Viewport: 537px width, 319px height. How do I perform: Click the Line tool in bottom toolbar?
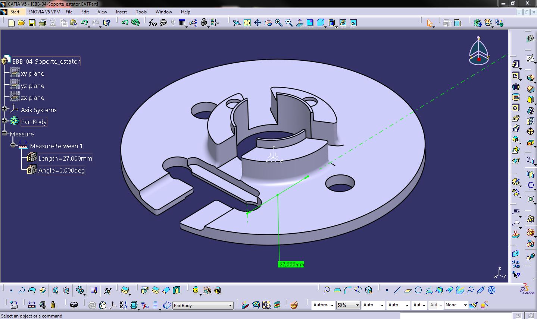point(397,290)
